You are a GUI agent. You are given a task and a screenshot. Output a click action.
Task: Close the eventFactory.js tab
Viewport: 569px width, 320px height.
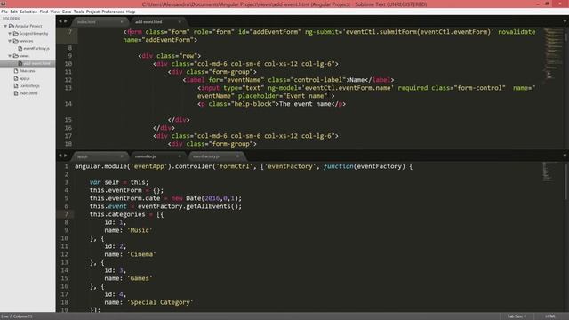[237, 156]
